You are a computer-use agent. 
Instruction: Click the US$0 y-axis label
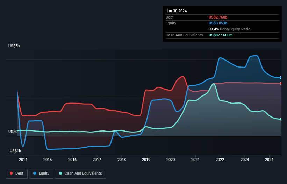[x=13, y=132]
